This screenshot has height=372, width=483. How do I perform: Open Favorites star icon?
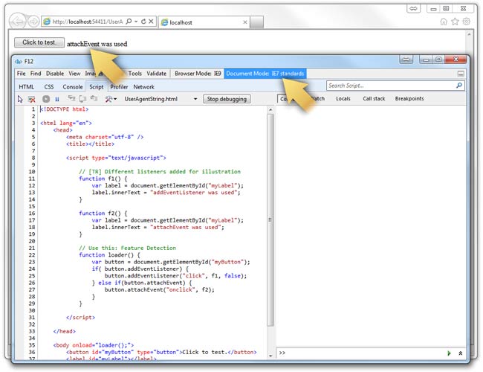(455, 22)
